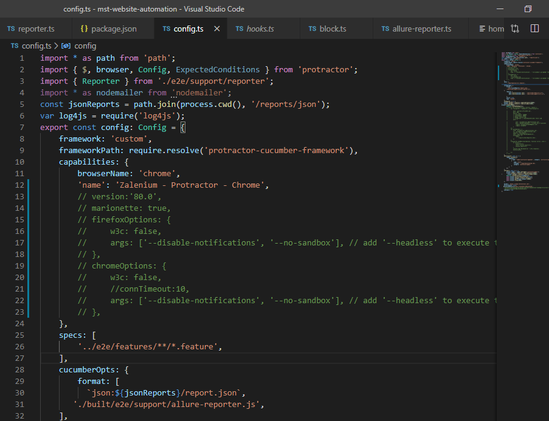The height and width of the screenshot is (421, 549).
Task: Click the TS icon in the breadcrumb bar
Action: 15,45
